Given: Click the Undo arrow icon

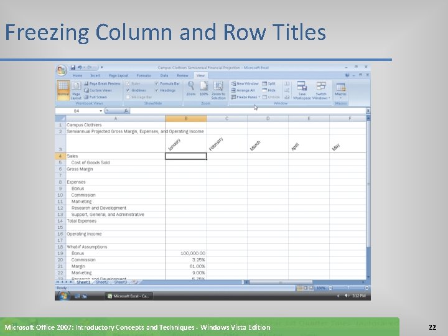Looking at the screenshot, I should click(x=80, y=67).
